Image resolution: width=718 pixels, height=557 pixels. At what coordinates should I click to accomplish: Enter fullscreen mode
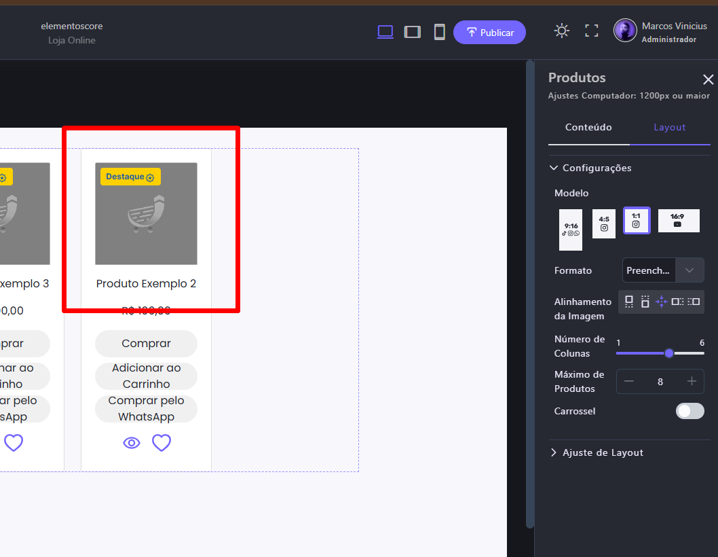tap(592, 31)
